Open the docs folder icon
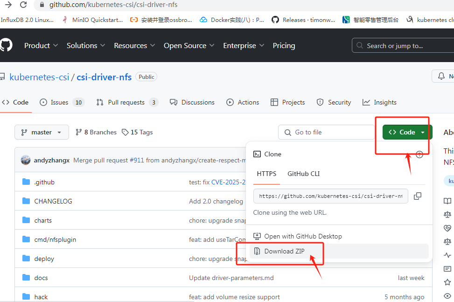The image size is (454, 302). coord(26,277)
